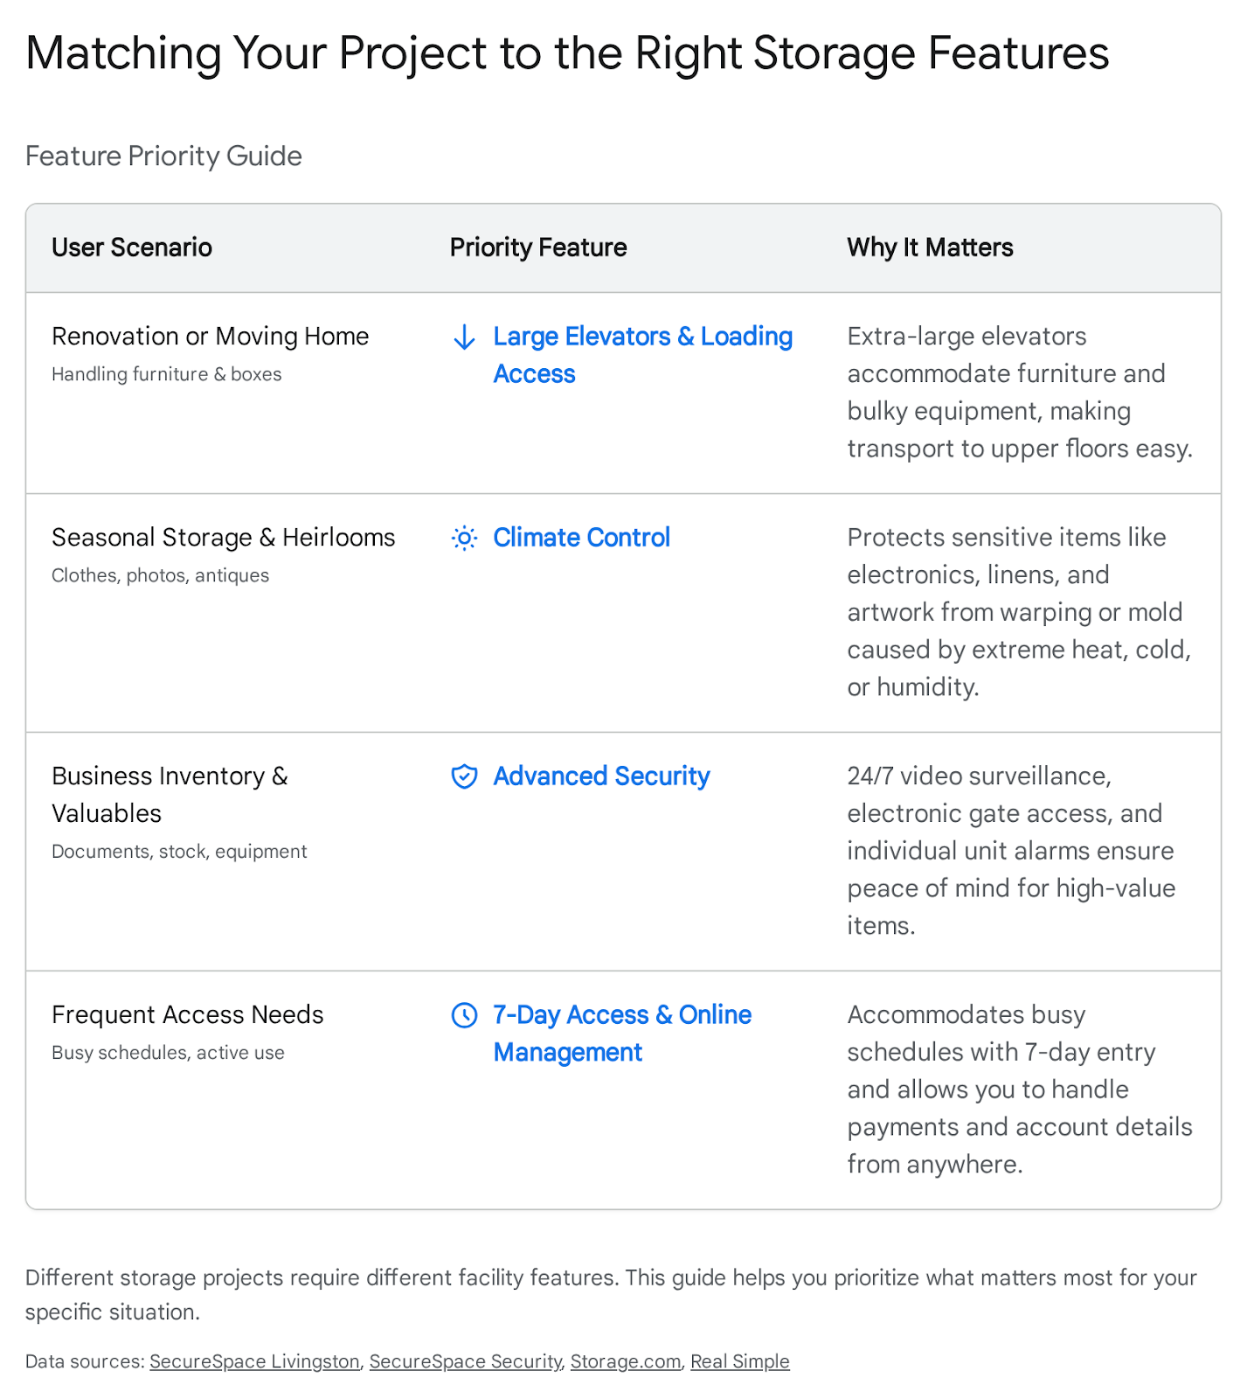Open the SecureSpace Livingston source link
The image size is (1247, 1399).
click(x=254, y=1361)
